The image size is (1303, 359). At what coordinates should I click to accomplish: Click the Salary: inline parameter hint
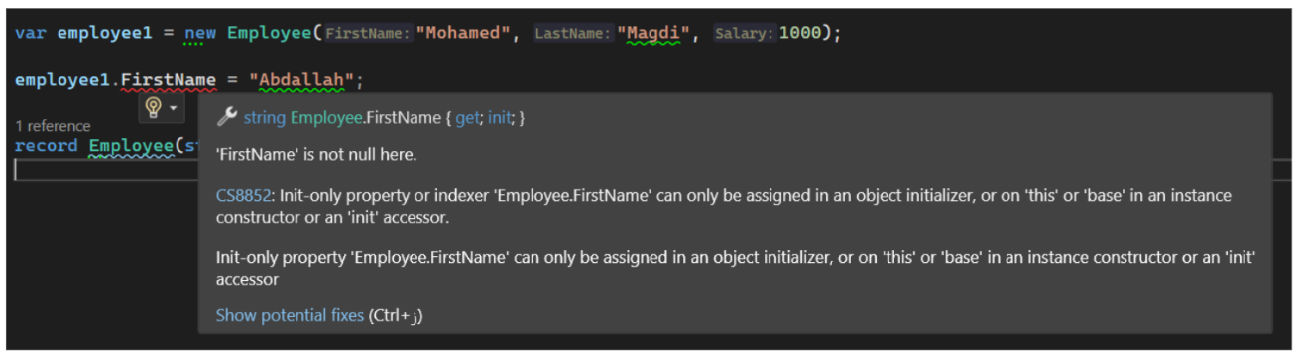(x=744, y=34)
